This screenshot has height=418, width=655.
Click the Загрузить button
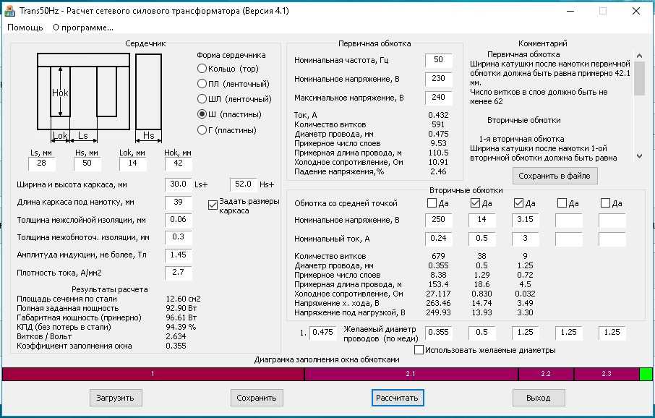115,398
